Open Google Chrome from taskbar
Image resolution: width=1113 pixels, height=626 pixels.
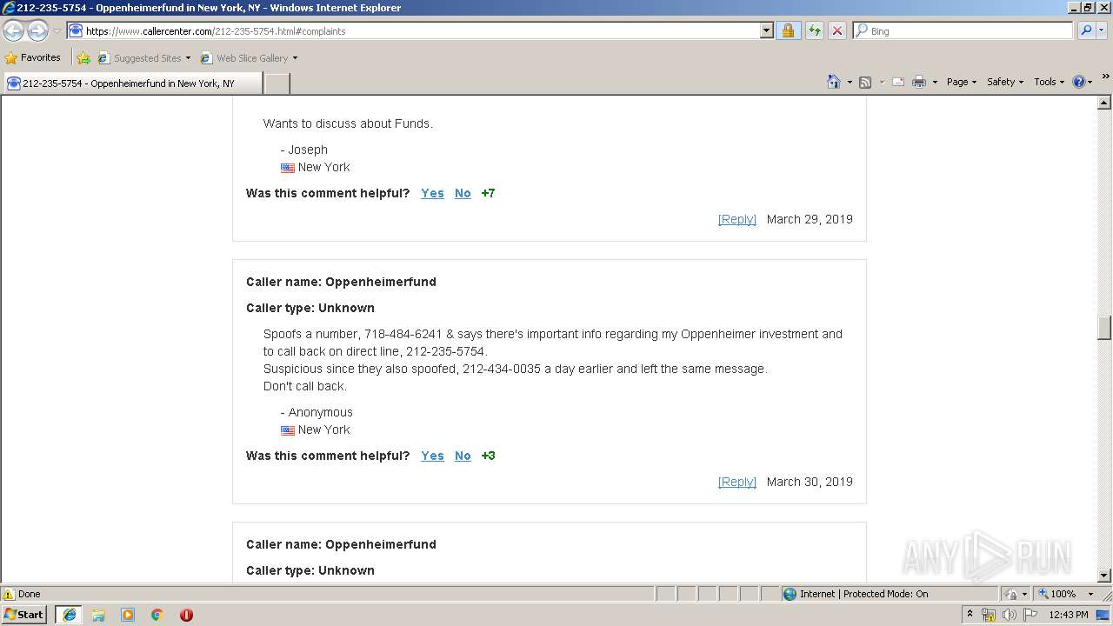157,615
